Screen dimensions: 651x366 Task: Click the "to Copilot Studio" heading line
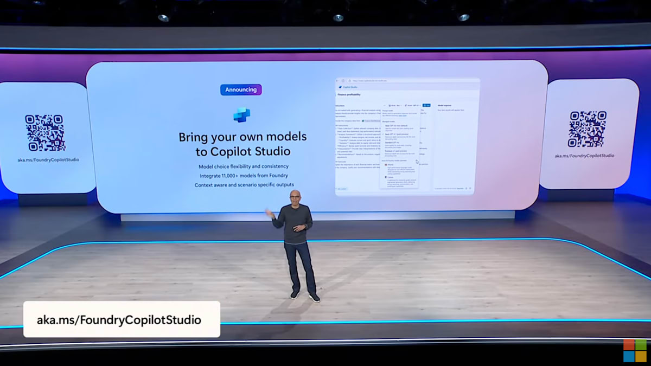tap(242, 151)
